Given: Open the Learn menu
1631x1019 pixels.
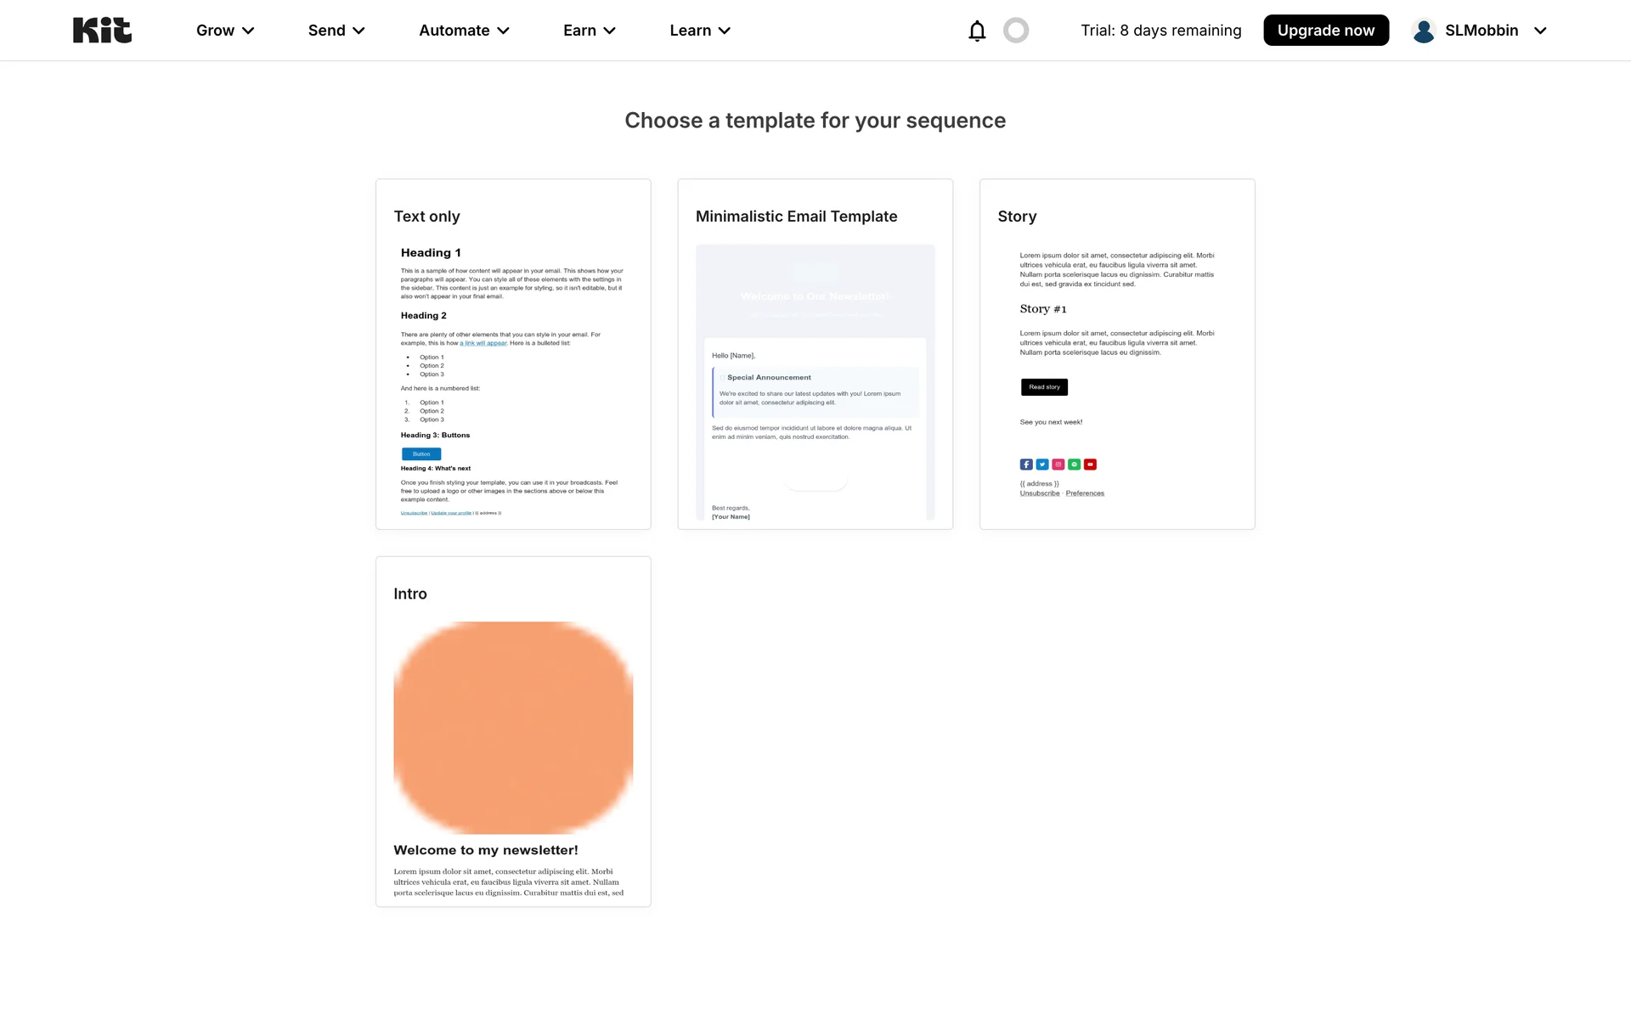Looking at the screenshot, I should tap(700, 31).
